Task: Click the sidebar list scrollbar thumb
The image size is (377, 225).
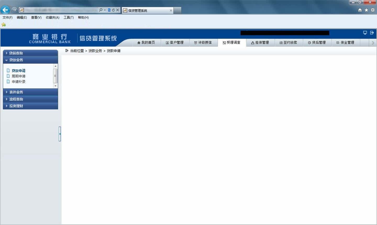Action: (x=55, y=76)
